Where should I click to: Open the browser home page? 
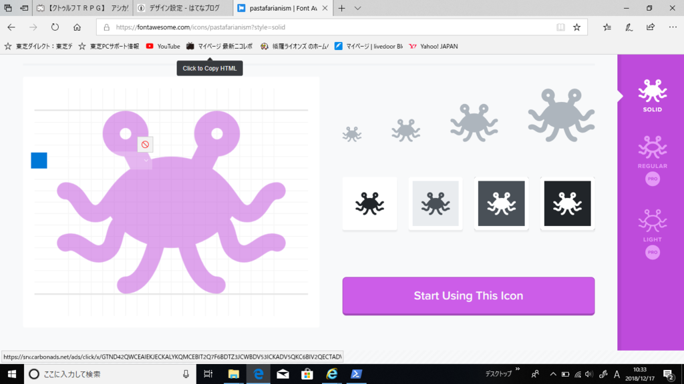point(77,27)
